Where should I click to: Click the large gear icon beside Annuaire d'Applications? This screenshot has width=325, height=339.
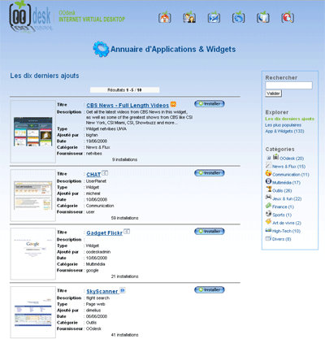click(101, 49)
